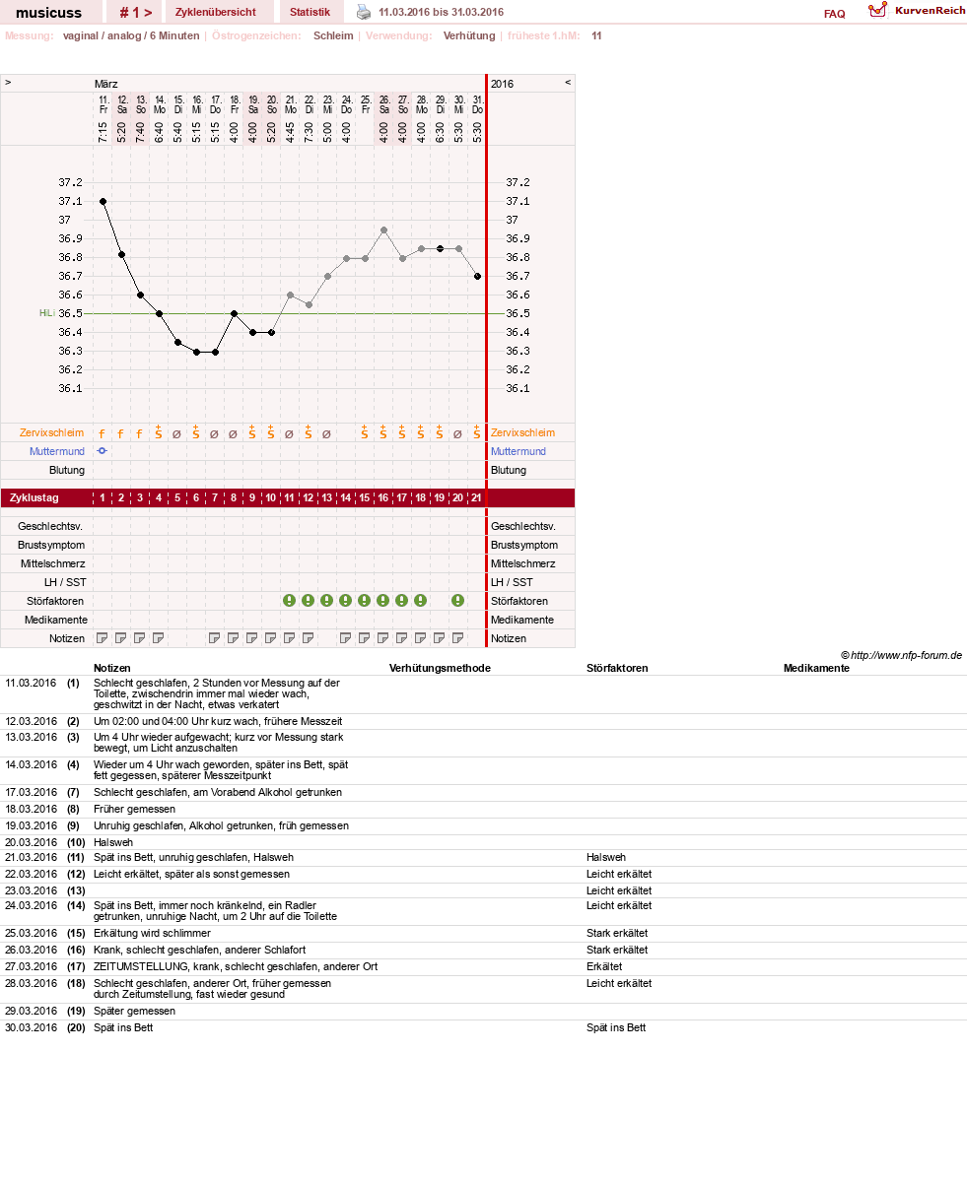Open the KurvenReich logo link
The width and height of the screenshot is (967, 1184).
(917, 11)
